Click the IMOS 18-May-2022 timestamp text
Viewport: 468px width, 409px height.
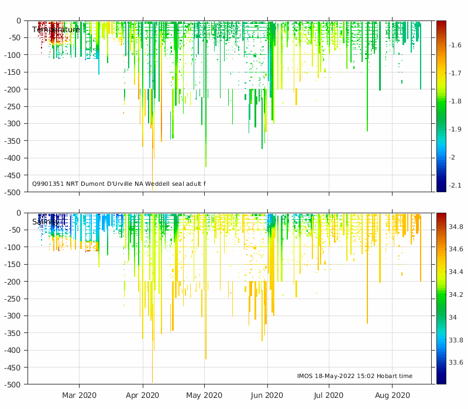pyautogui.click(x=355, y=376)
